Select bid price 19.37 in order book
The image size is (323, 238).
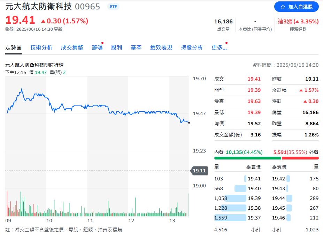254,218
